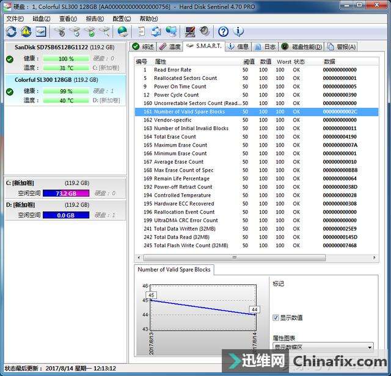Click the send report arrows icon
The width and height of the screenshot is (391, 376).
coord(156,31)
